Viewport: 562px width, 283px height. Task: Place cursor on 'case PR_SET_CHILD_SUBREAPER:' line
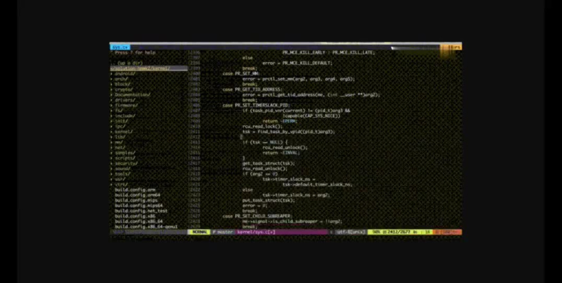[x=257, y=216]
